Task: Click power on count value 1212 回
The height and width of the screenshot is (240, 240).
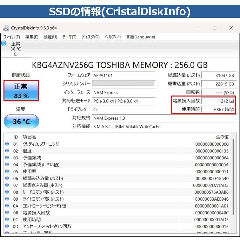Action: [218, 101]
